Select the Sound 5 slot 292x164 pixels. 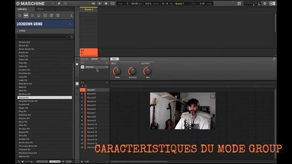[94, 105]
